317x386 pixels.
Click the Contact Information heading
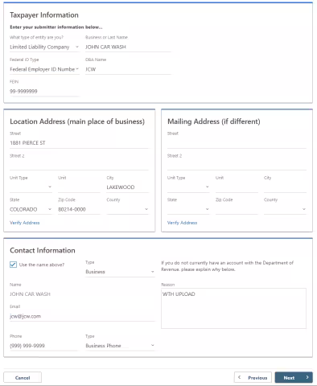43,250
